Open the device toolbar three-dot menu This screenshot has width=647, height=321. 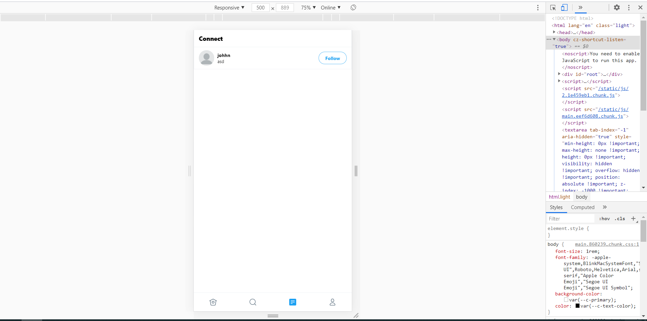(x=538, y=7)
